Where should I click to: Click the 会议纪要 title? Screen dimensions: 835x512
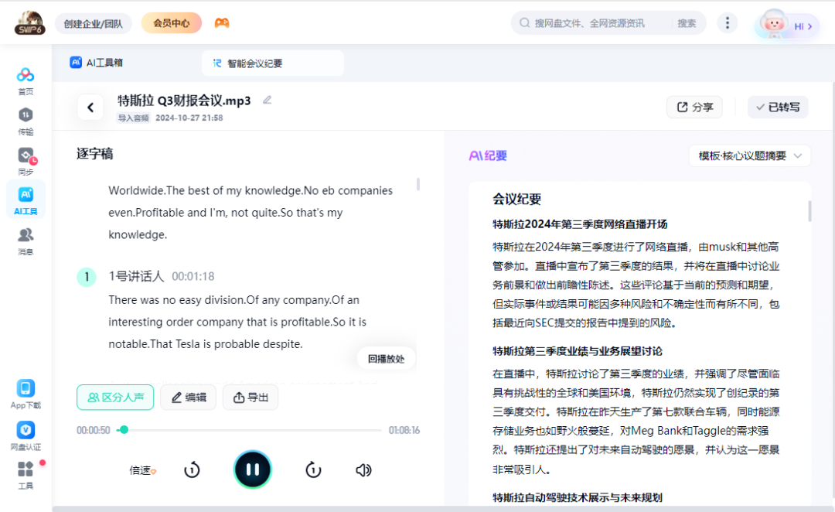(516, 200)
